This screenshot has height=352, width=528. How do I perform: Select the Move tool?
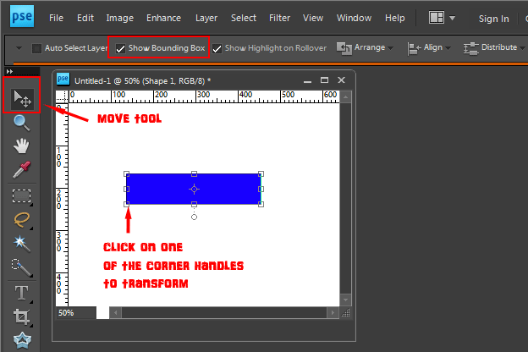coord(22,99)
